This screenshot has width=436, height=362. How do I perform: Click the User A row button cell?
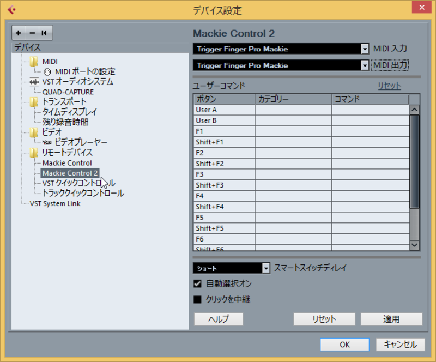click(225, 110)
